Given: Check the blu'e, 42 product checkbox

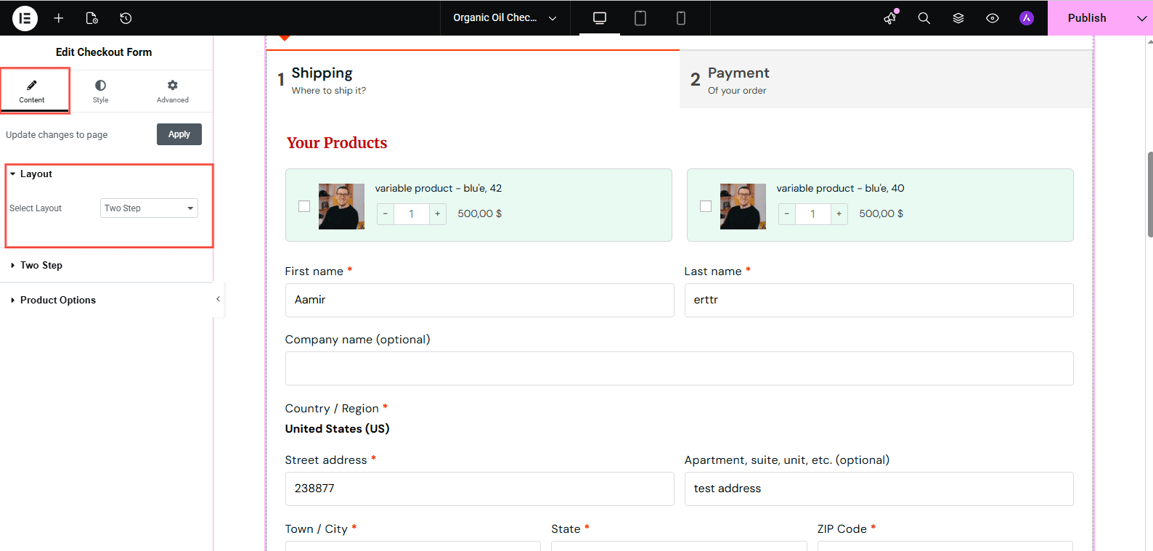Looking at the screenshot, I should 304,206.
